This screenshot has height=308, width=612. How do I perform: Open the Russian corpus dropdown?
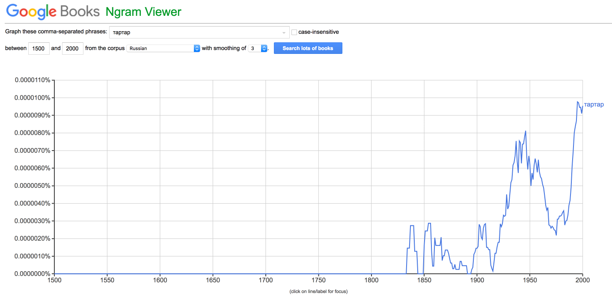(163, 48)
